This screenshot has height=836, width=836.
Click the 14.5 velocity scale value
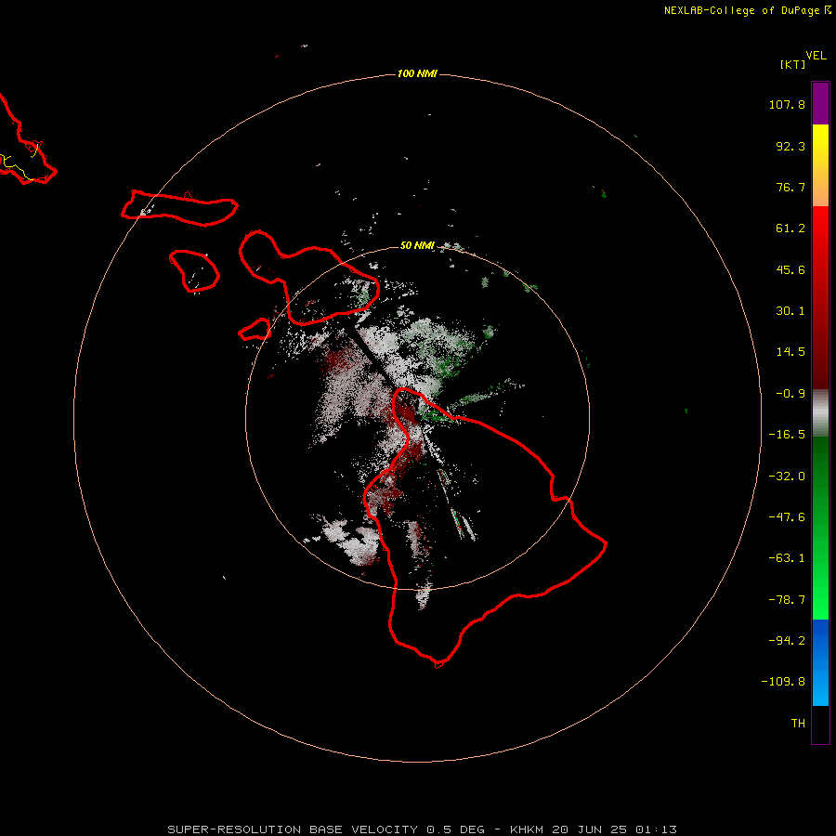click(x=790, y=352)
